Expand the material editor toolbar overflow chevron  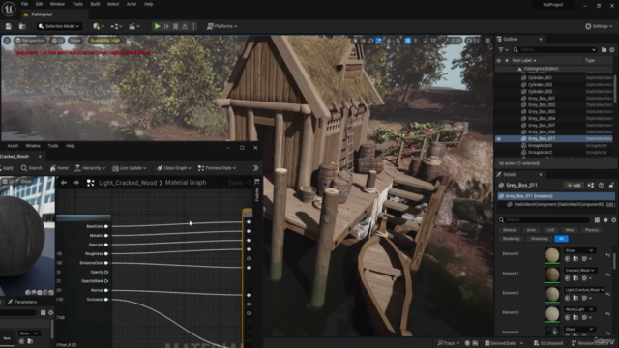point(255,168)
